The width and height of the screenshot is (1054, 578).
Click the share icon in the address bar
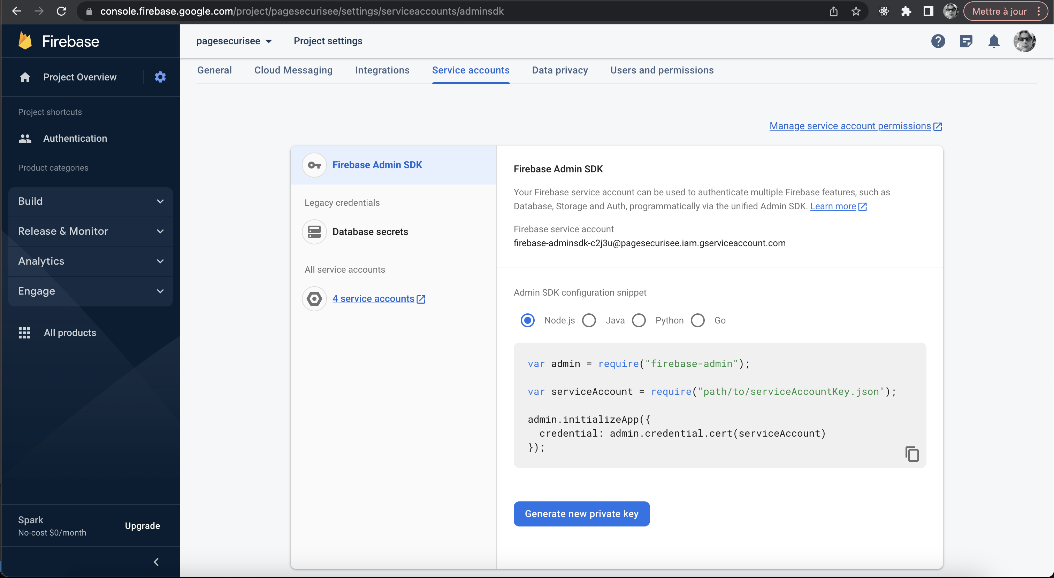[x=833, y=11]
